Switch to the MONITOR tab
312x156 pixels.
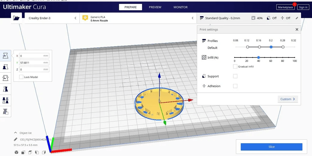(180, 7)
